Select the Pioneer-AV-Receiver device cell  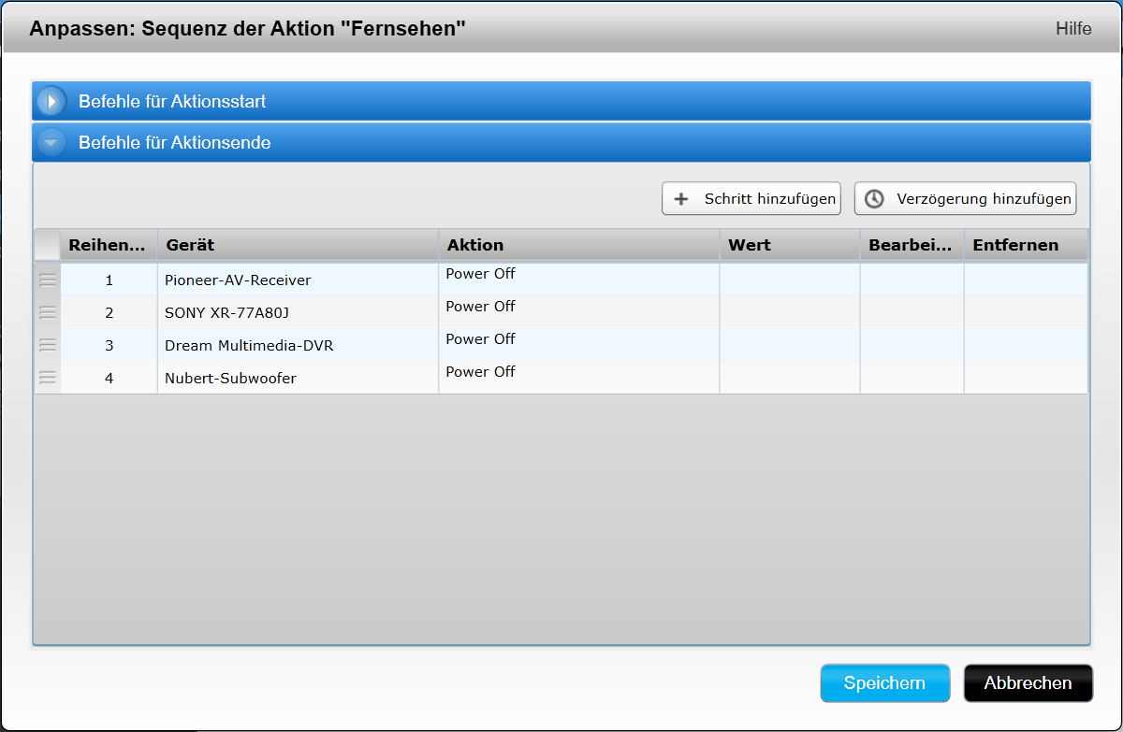tap(238, 280)
